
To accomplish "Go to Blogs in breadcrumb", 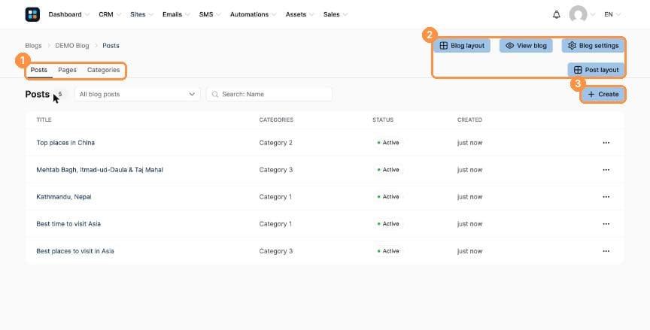I will [x=33, y=46].
